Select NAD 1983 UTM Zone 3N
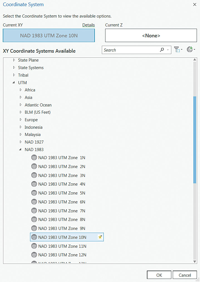 62,175
